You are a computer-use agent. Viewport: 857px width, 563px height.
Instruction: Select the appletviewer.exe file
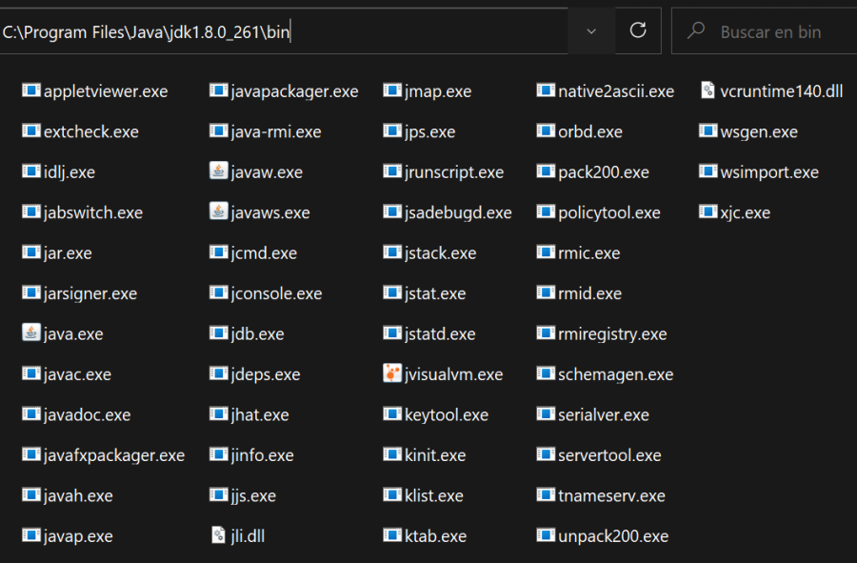tap(105, 91)
